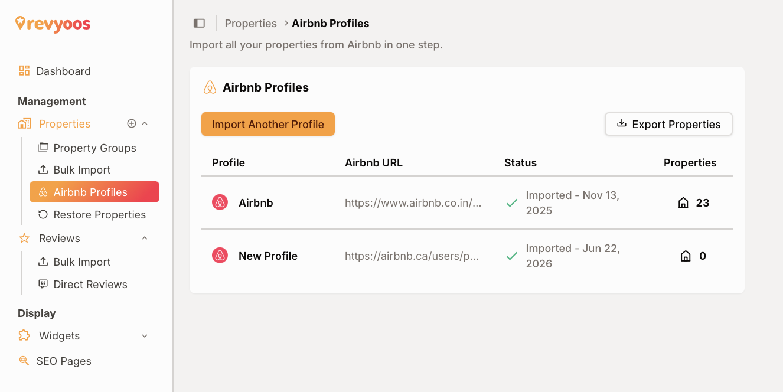Click the Property Groups folder icon
The height and width of the screenshot is (392, 783).
click(x=43, y=148)
